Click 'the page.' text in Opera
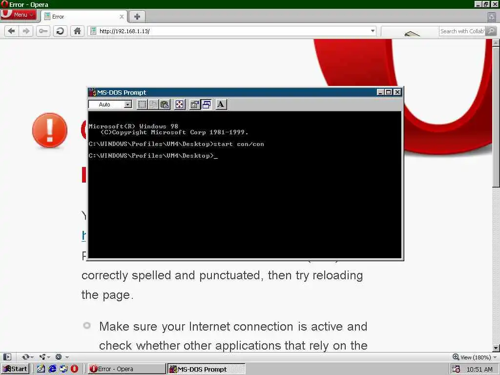The image size is (500, 375). coord(107,295)
